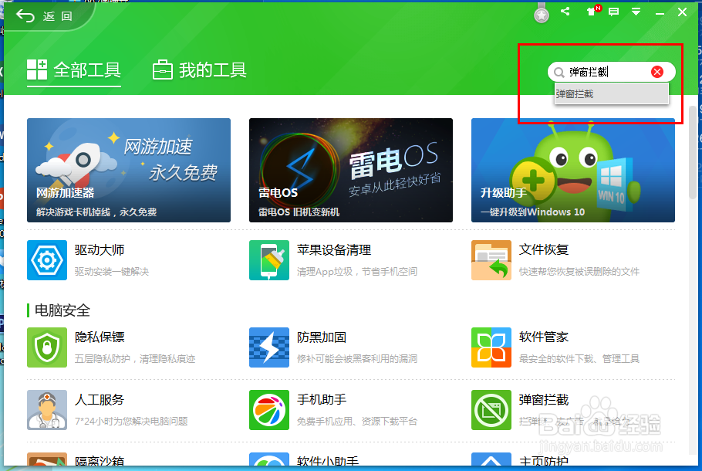Launch 人工服务 doctor icon
The height and width of the screenshot is (471, 702).
(47, 410)
